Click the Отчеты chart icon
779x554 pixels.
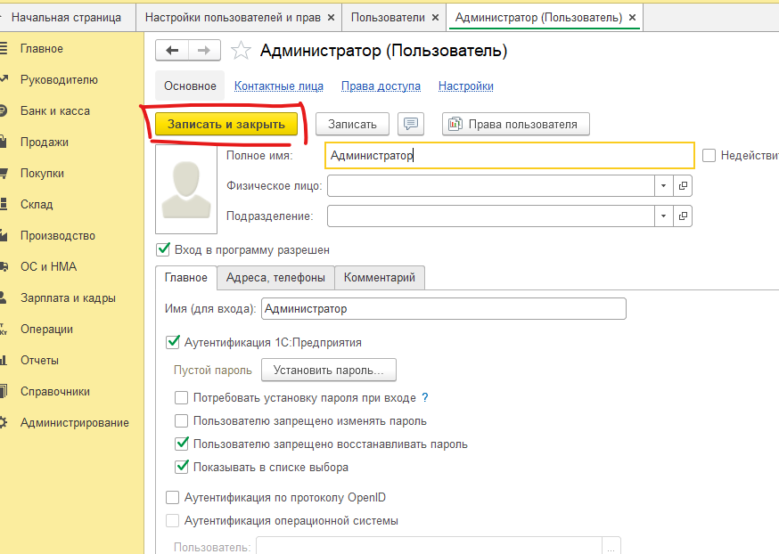click(4, 361)
